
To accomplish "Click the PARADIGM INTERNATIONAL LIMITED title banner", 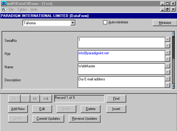I will click(88, 16).
